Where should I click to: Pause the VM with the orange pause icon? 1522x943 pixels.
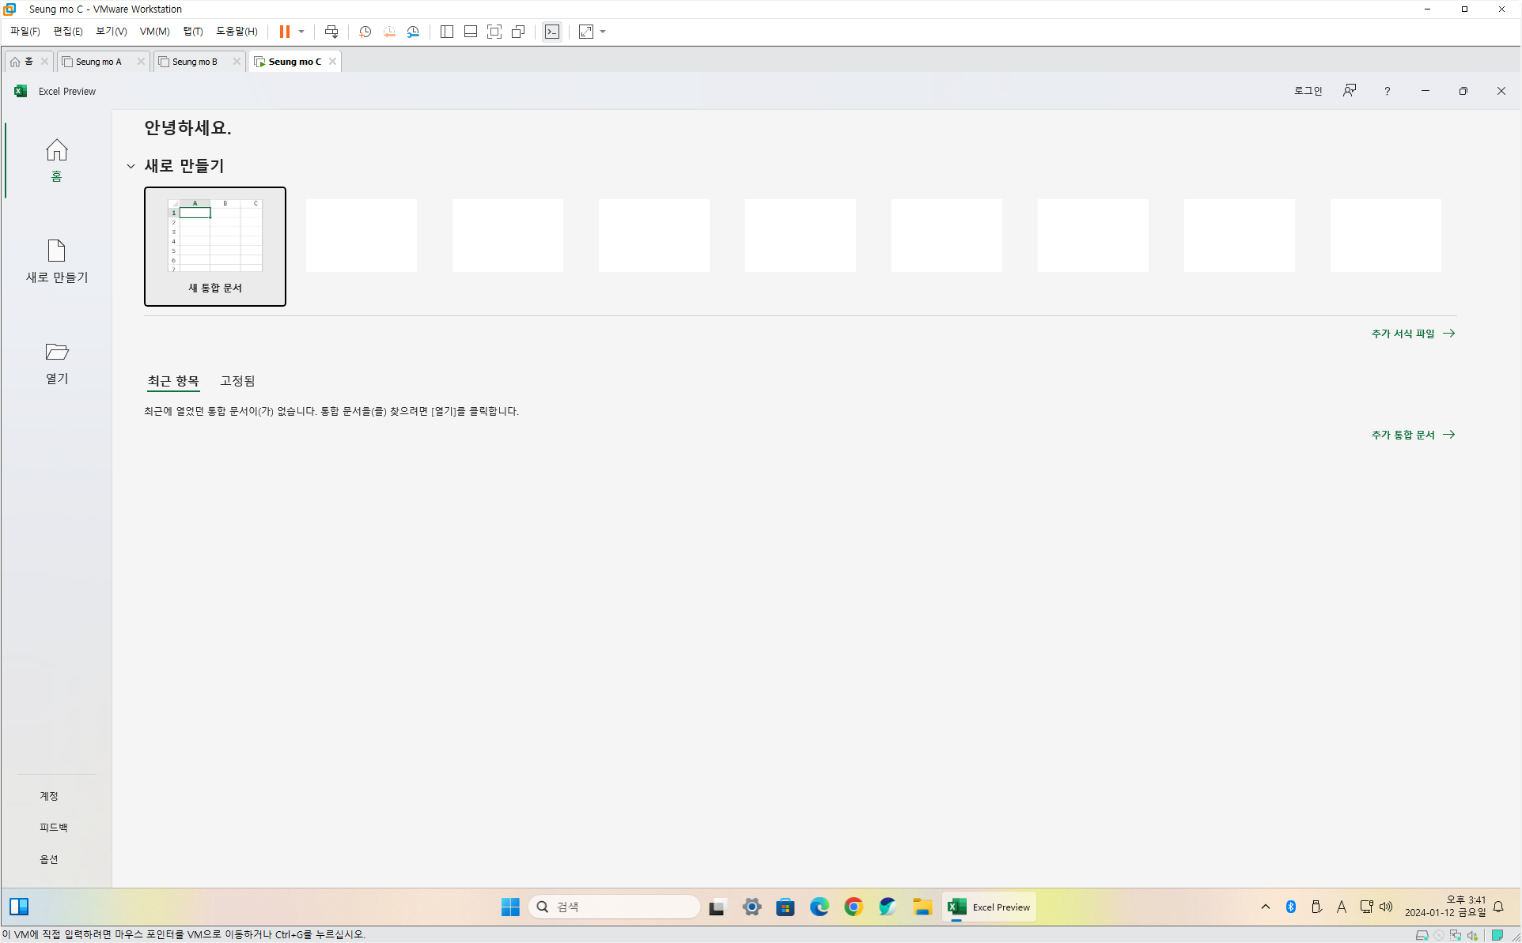coord(284,32)
